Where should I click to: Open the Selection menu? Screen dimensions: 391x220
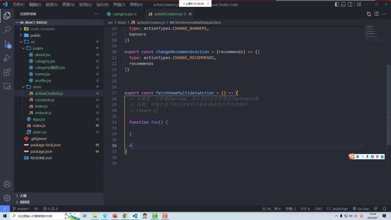51,4
